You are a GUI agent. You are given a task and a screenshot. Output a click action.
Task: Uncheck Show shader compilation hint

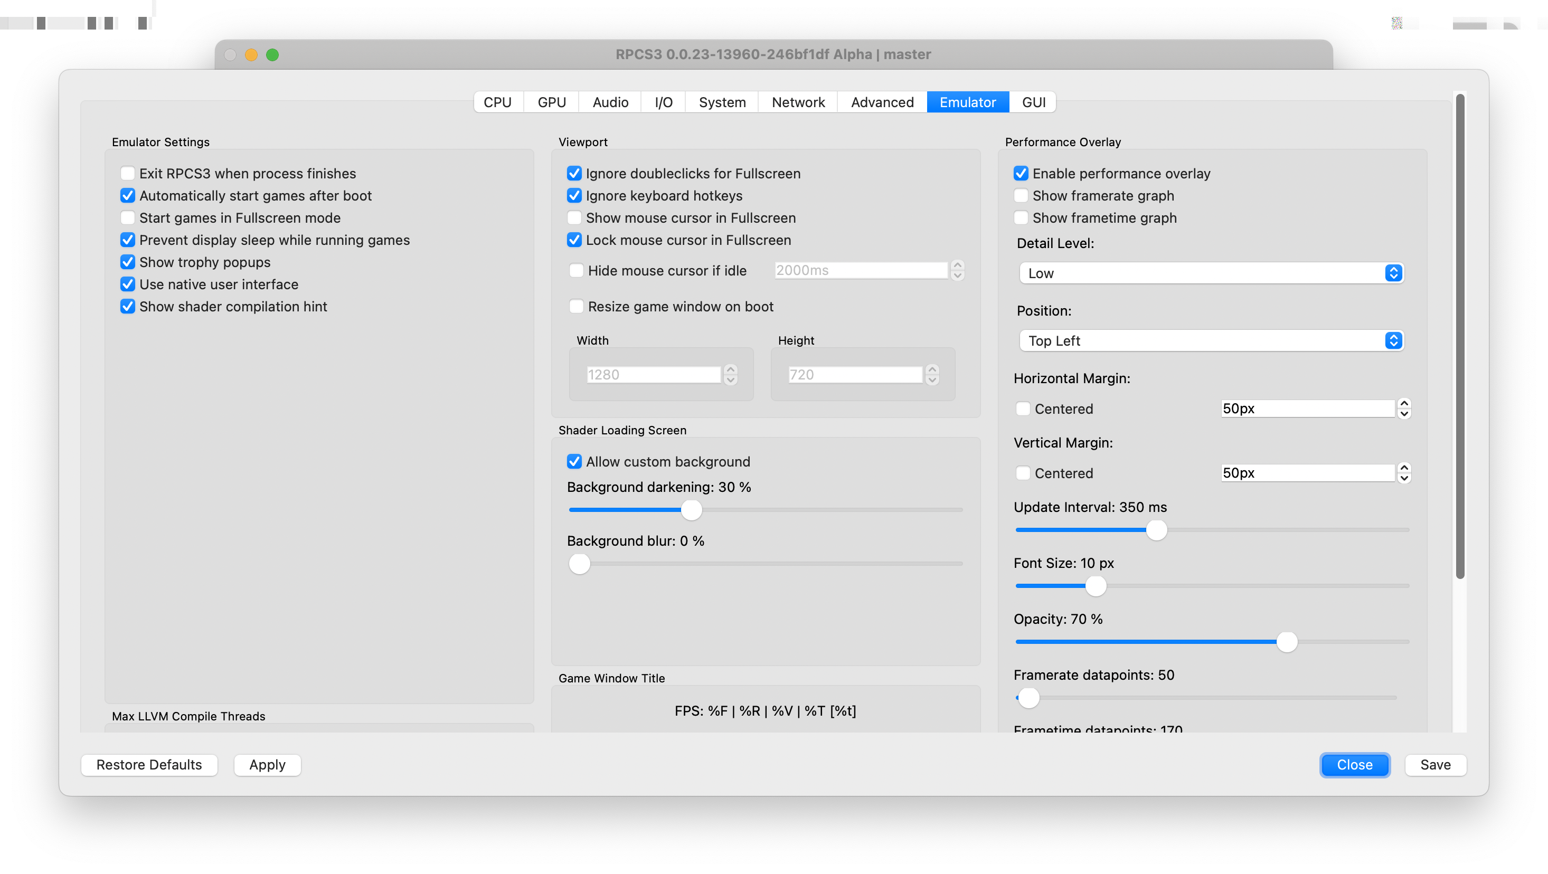pos(127,307)
